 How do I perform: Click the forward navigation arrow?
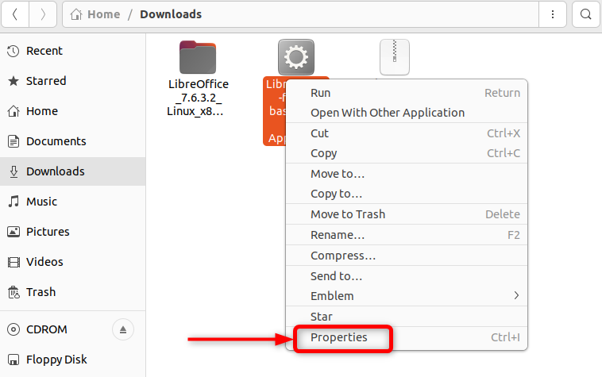point(43,14)
